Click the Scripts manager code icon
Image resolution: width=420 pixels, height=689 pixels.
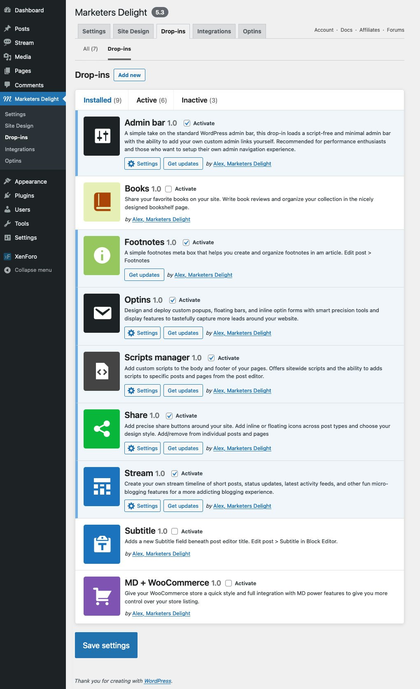pos(102,371)
